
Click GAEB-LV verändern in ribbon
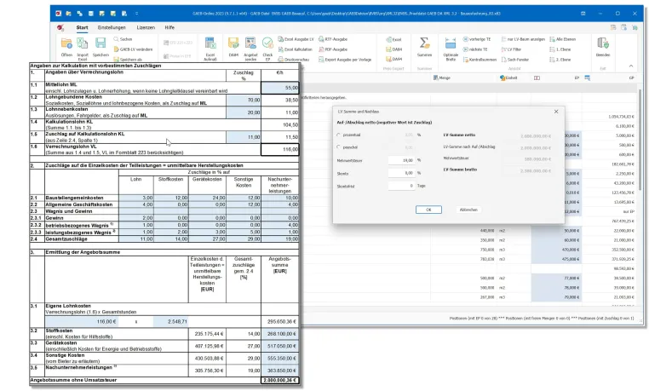[x=133, y=49]
